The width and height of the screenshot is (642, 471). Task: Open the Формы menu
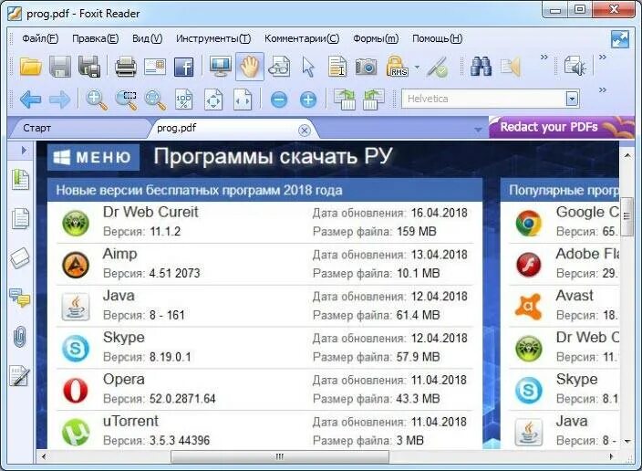(376, 38)
